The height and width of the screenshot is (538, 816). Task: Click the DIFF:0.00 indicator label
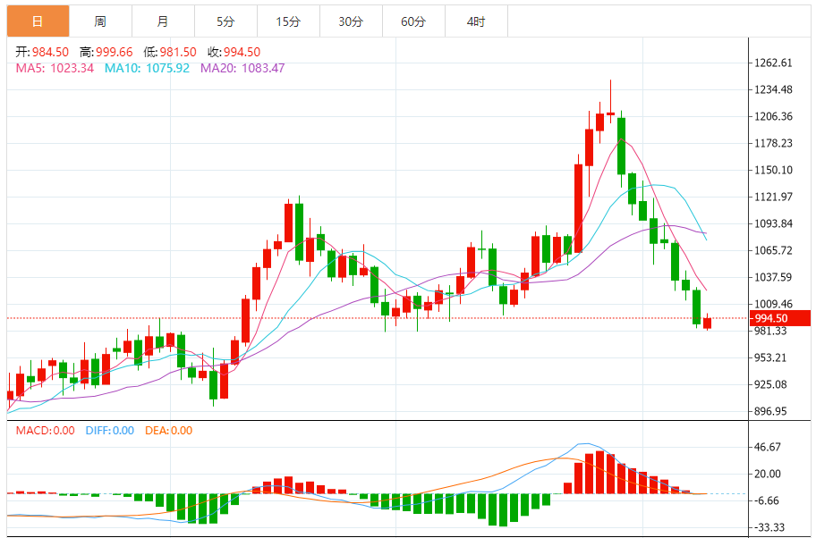point(110,431)
